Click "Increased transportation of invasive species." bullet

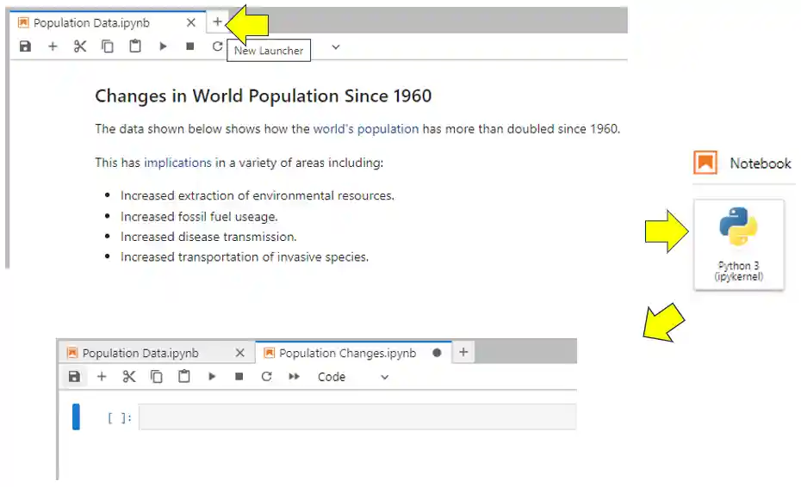(x=245, y=256)
